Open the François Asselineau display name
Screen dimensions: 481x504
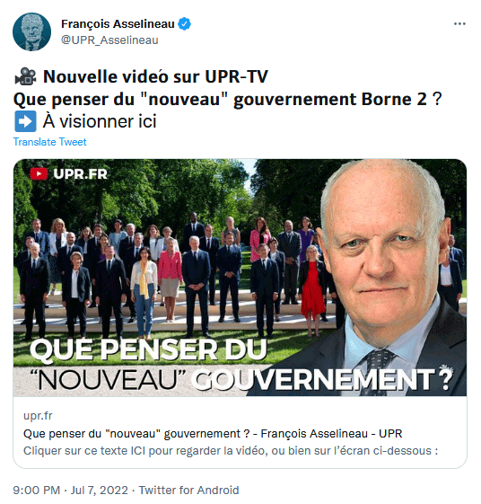click(x=118, y=23)
